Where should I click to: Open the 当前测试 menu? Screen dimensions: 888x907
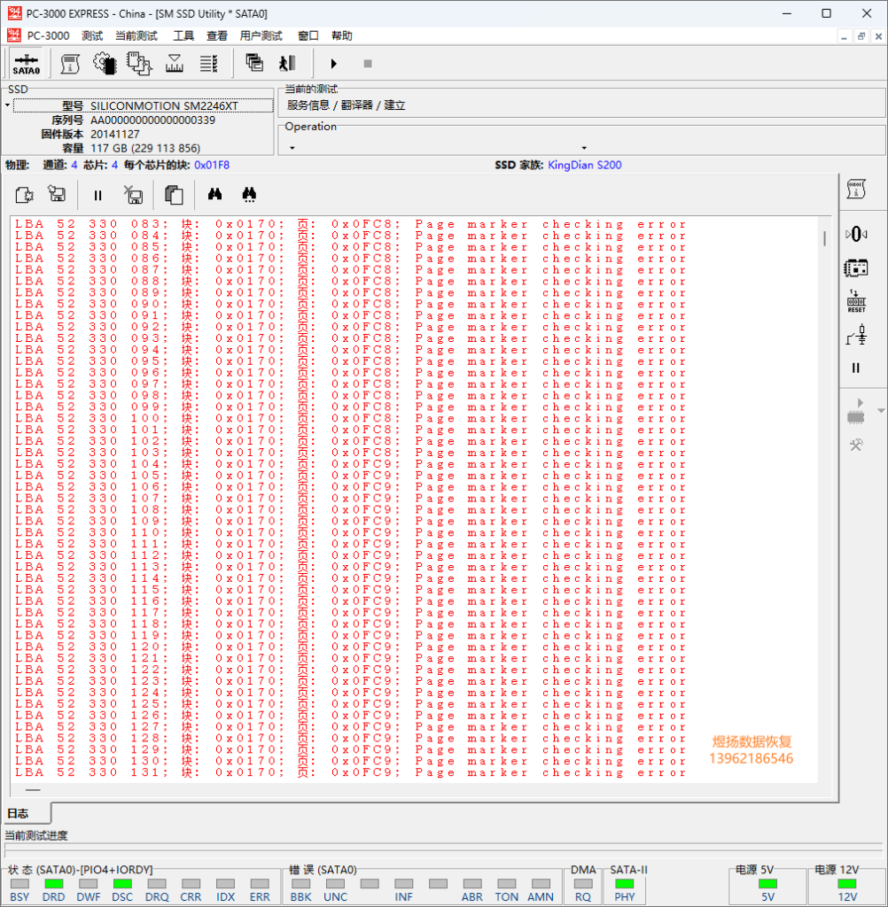tap(136, 35)
